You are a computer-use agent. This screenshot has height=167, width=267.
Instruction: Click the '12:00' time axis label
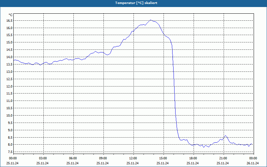(133, 158)
